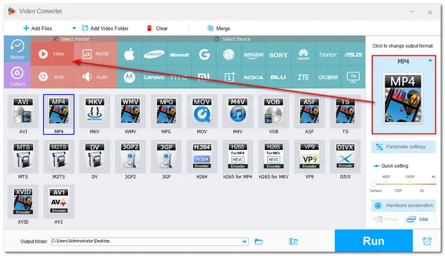Select the H264 encoder icon
The height and width of the screenshot is (256, 445).
tap(202, 156)
